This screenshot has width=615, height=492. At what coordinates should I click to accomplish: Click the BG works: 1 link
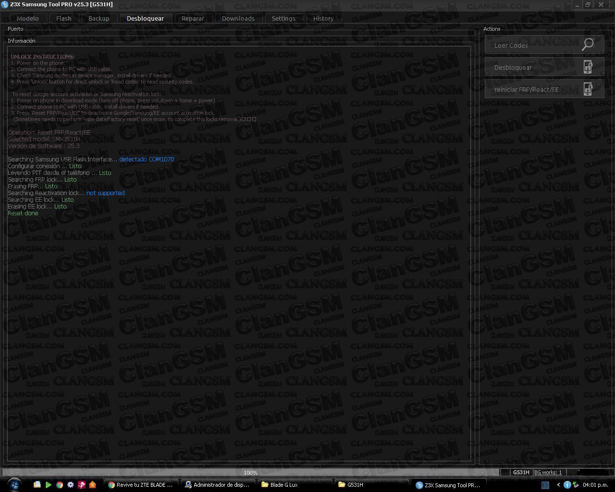pos(548,472)
